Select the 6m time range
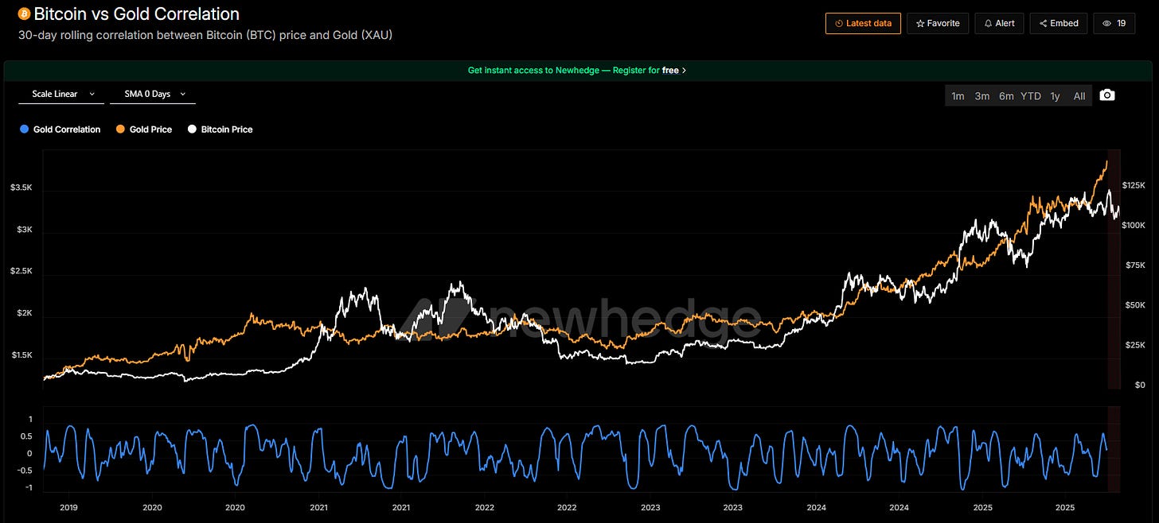The image size is (1159, 523). [1006, 96]
